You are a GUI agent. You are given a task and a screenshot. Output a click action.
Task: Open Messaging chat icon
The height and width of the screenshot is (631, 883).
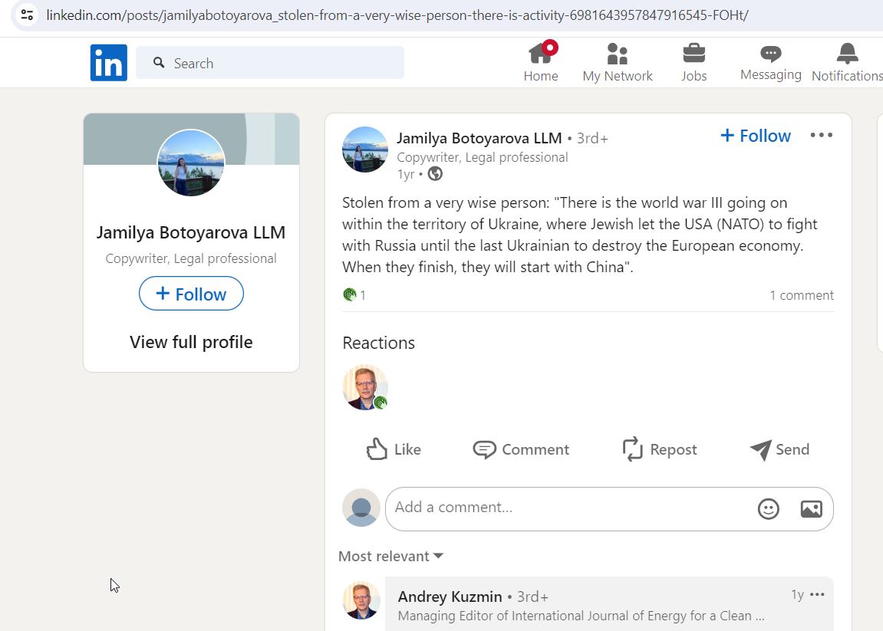coord(770,62)
